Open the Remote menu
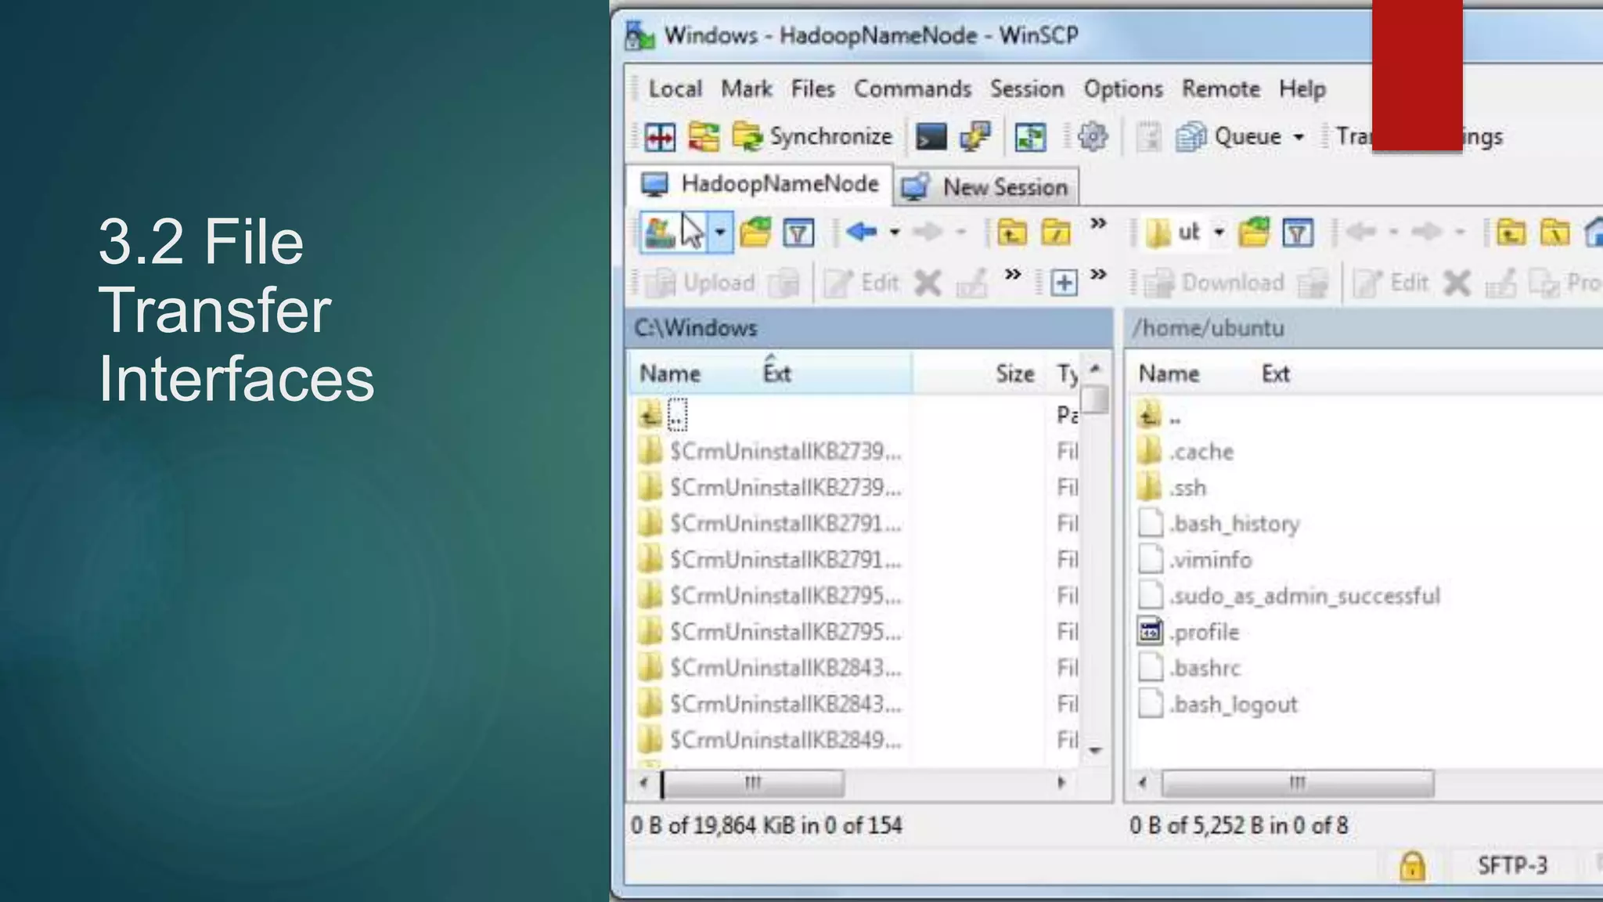1603x902 pixels. 1221,88
